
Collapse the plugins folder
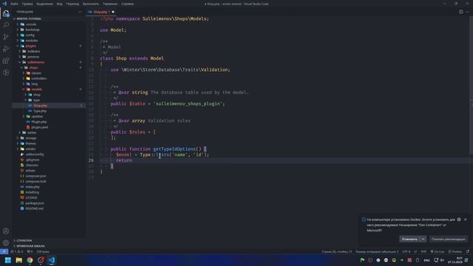[30, 46]
